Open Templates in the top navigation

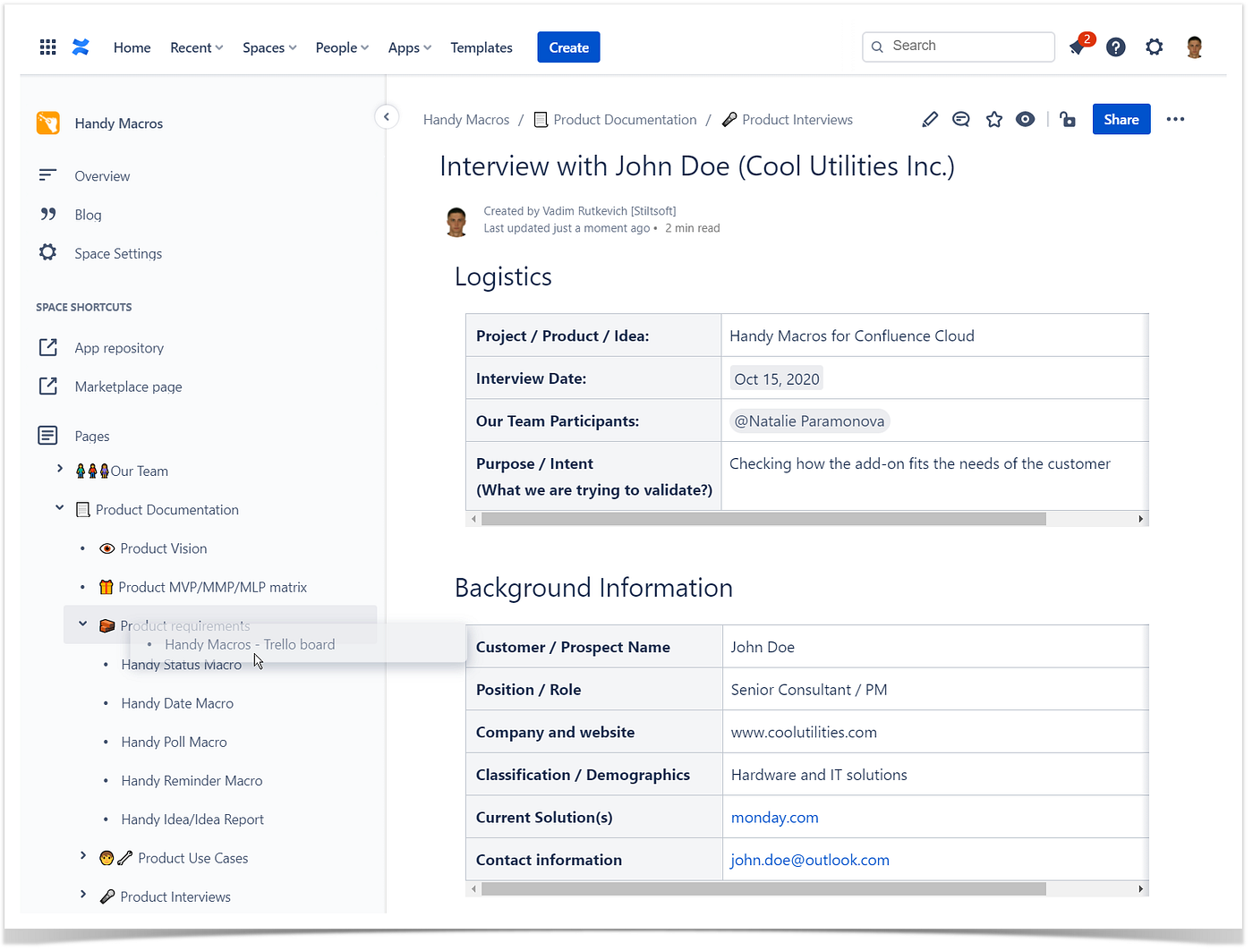coord(482,47)
